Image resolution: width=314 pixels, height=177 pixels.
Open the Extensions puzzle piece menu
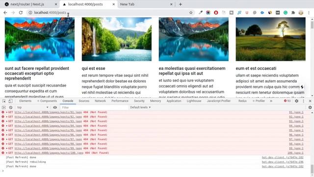[293, 13]
